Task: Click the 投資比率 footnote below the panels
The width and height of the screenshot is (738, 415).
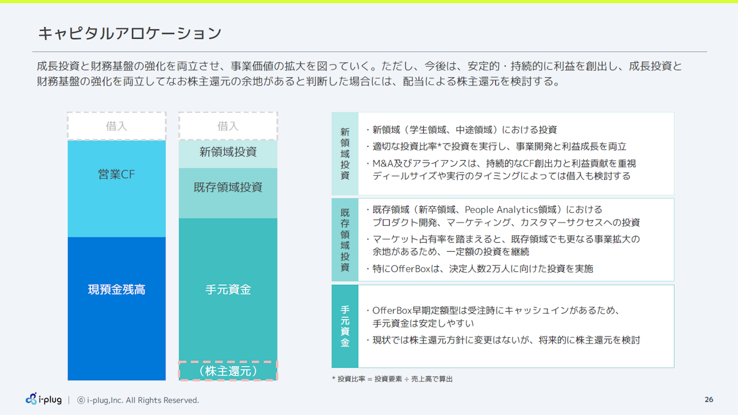Action: [x=392, y=379]
